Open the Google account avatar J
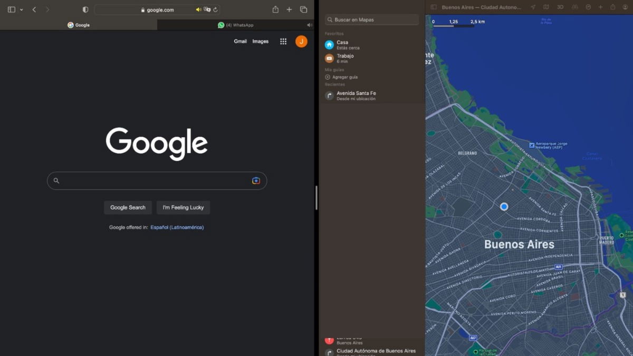Viewport: 633px width, 356px height. [x=301, y=41]
